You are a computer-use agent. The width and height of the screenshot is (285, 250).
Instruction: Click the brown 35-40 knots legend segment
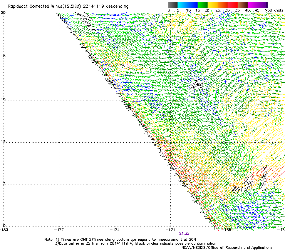pyautogui.click(x=243, y=5)
